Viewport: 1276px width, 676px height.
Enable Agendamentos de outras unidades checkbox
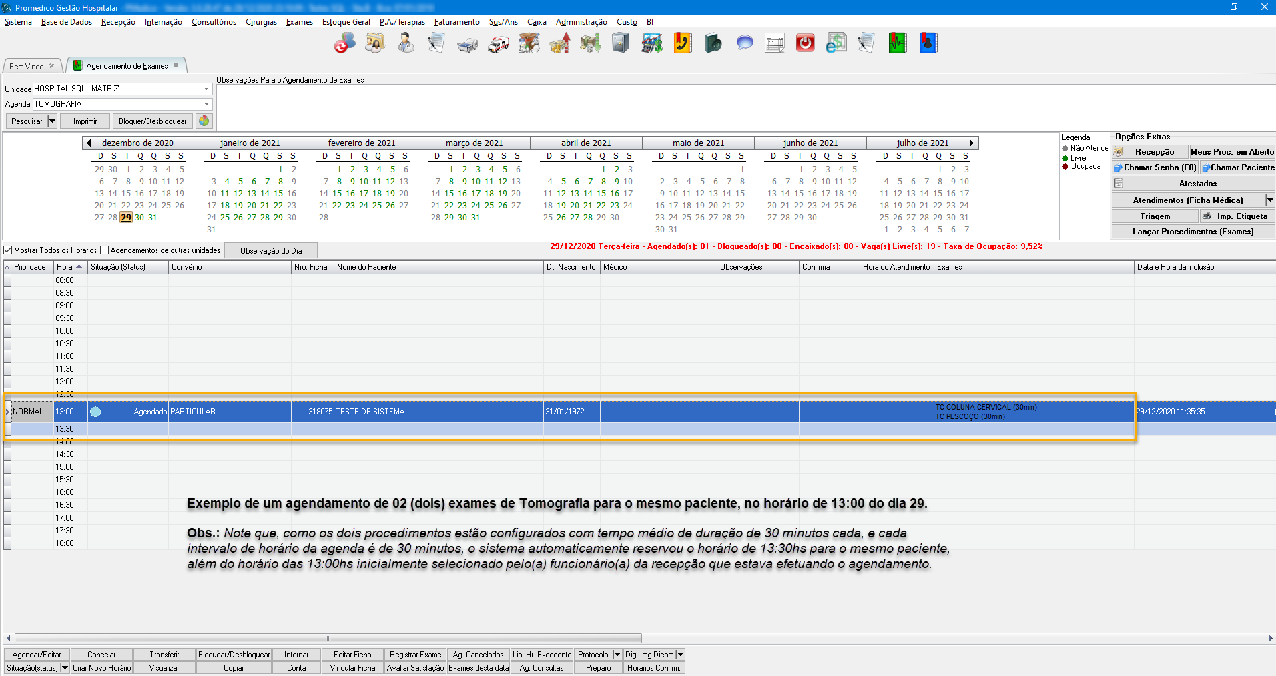coord(105,250)
